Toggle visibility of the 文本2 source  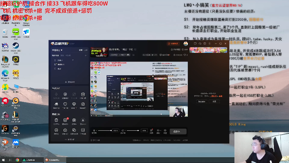[73, 60]
